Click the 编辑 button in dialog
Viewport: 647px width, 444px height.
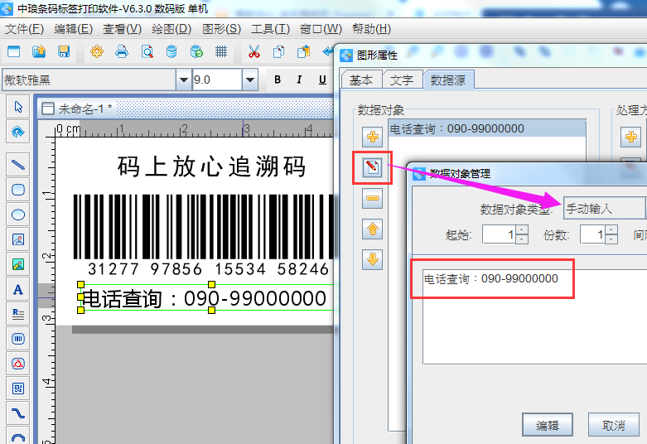[547, 425]
